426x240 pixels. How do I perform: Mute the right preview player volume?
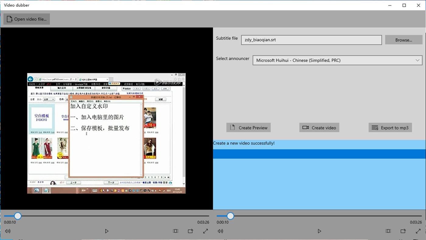[220, 231]
